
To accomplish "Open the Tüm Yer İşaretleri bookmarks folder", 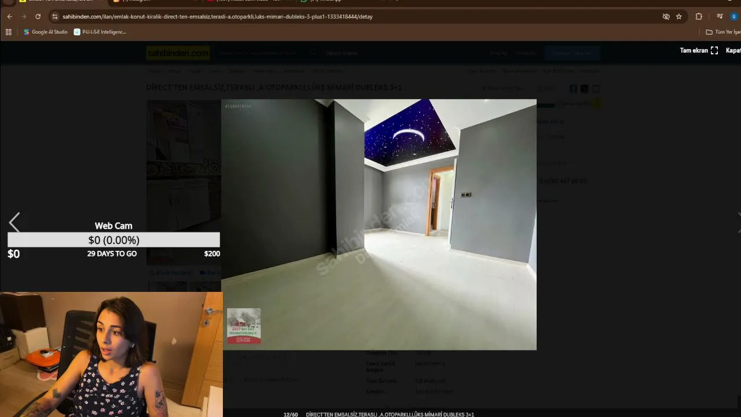I will point(723,32).
